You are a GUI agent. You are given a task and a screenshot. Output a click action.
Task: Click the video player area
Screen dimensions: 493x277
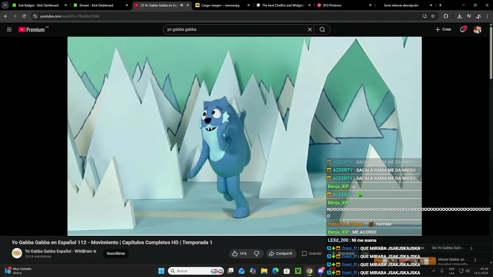245,136
